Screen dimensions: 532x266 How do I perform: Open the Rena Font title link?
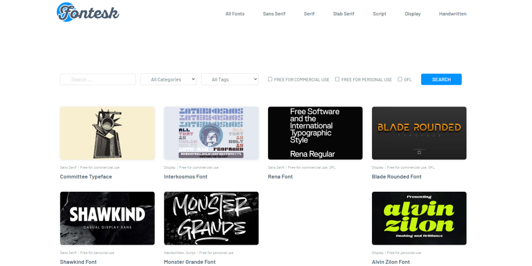coord(280,177)
